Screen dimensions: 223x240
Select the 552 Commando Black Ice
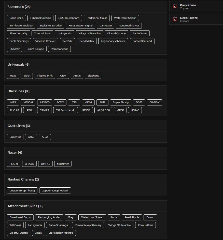65,110
